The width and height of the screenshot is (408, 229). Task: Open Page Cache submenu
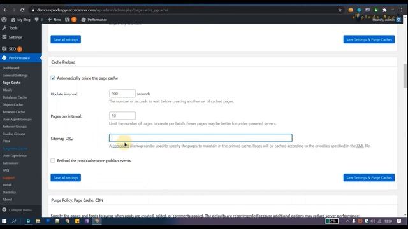[11, 83]
